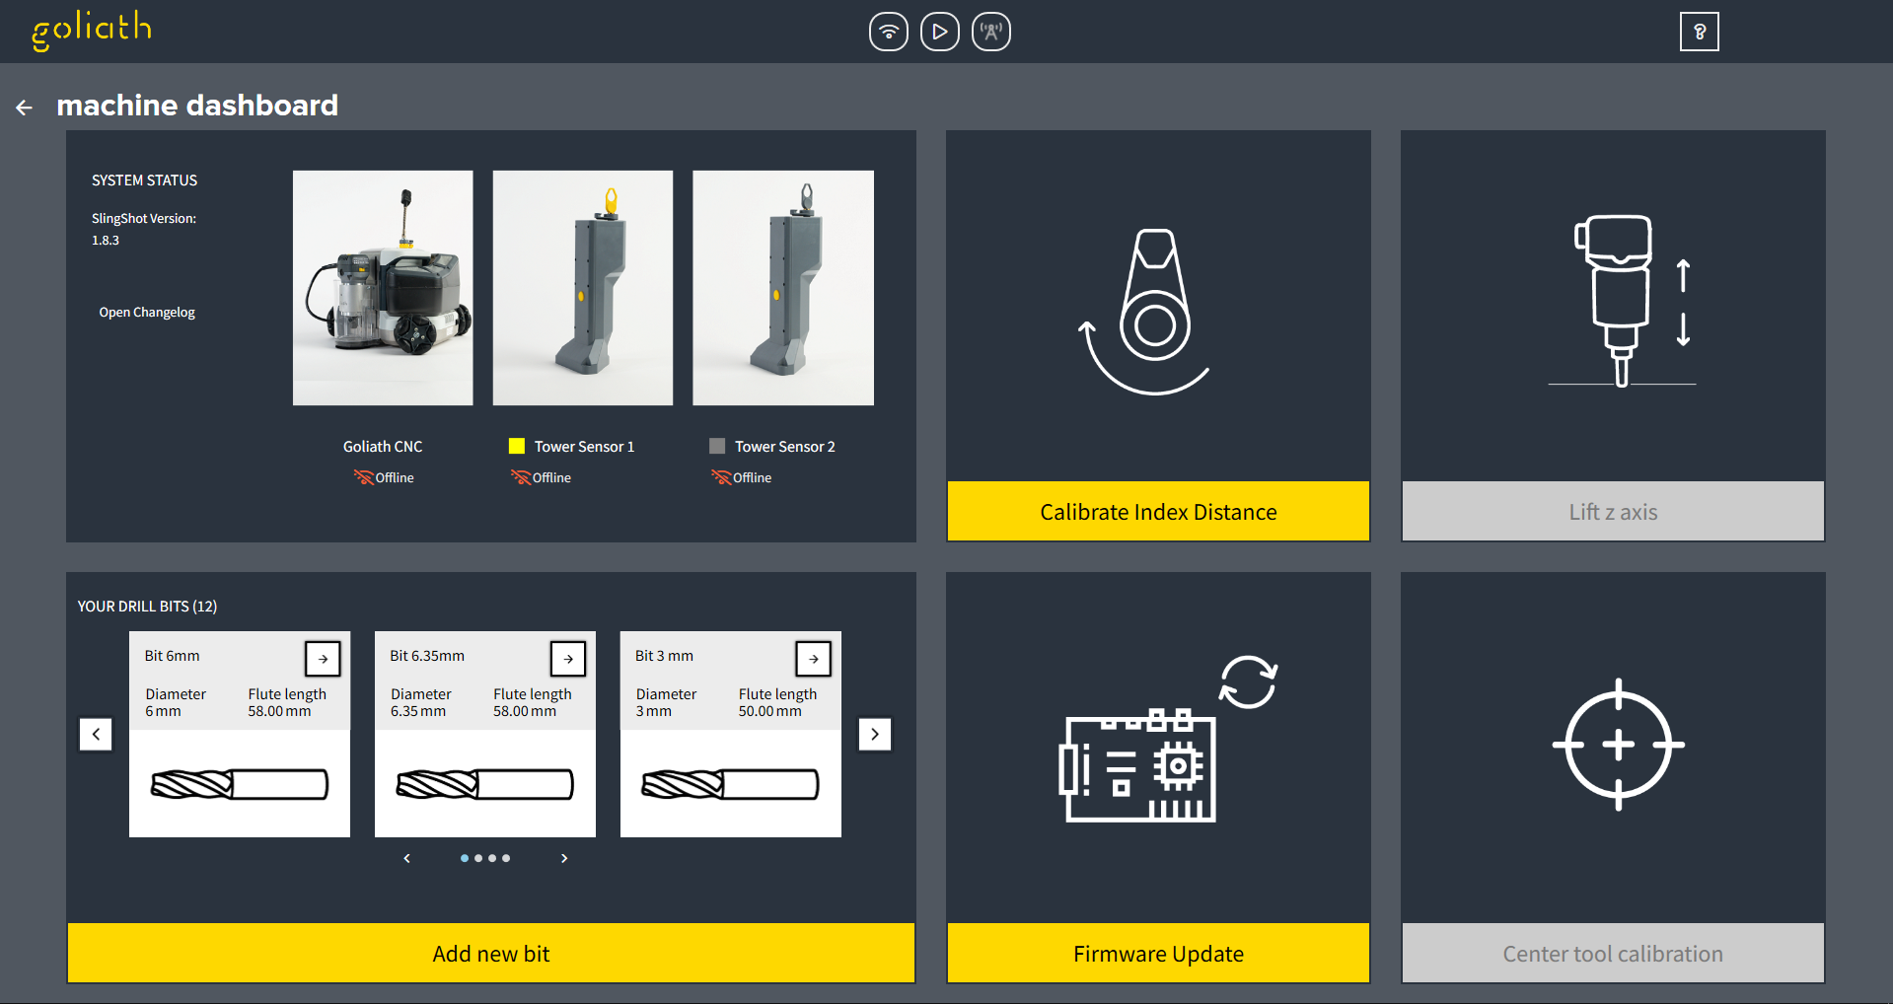
Task: Click the yellow Tower Sensor 1 swatch
Action: tap(516, 447)
